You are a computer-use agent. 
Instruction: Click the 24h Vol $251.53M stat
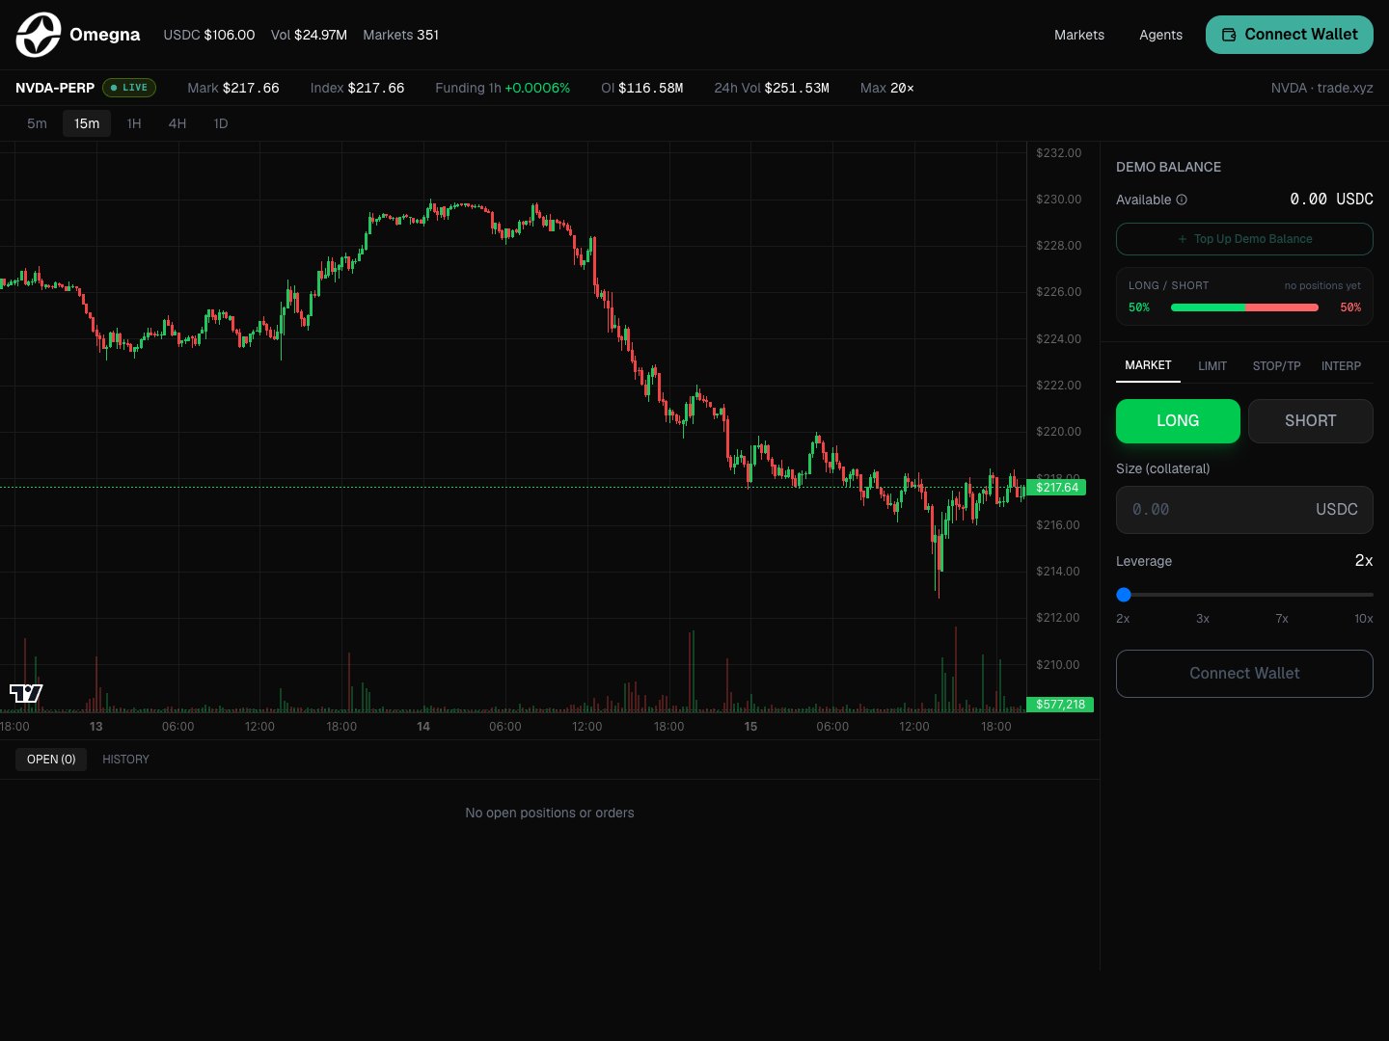click(x=772, y=88)
